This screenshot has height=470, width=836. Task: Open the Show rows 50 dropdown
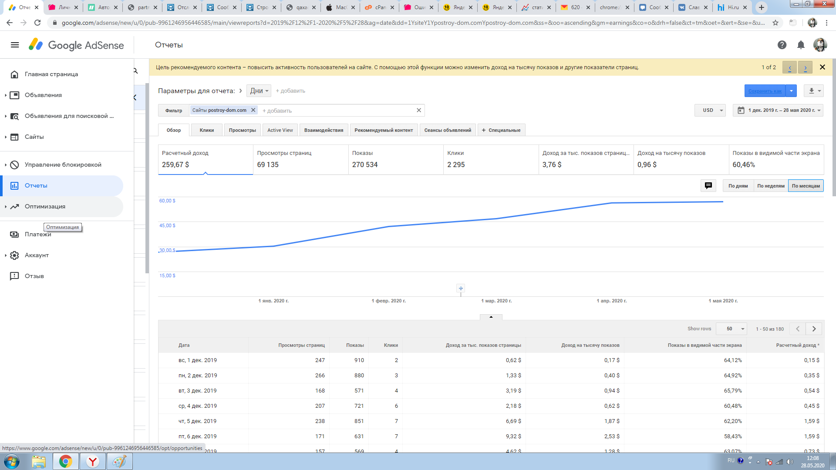click(732, 329)
